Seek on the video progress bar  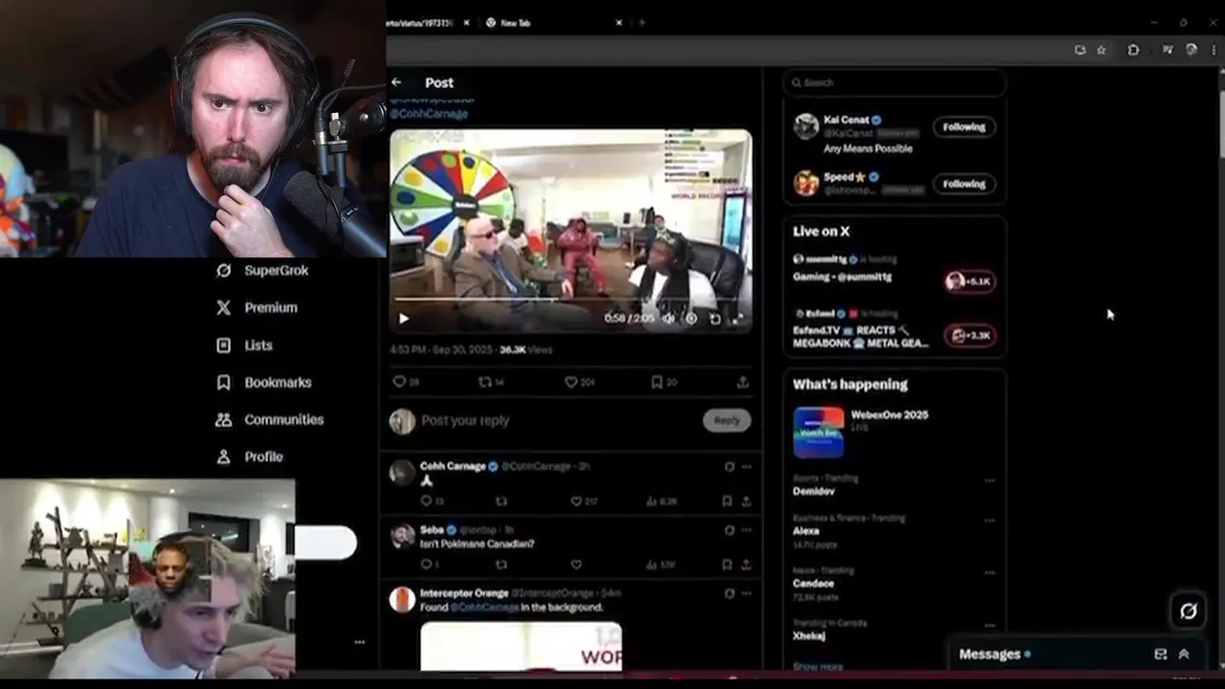point(570,300)
